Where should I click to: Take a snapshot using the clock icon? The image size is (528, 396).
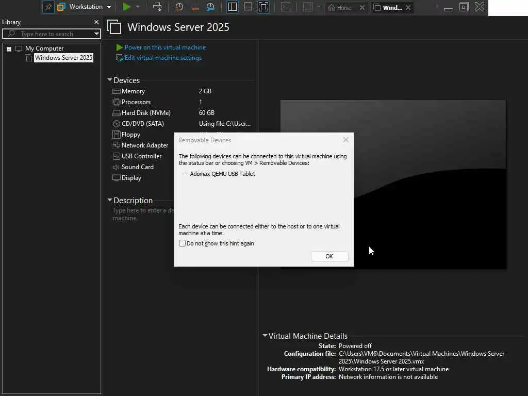point(179,7)
